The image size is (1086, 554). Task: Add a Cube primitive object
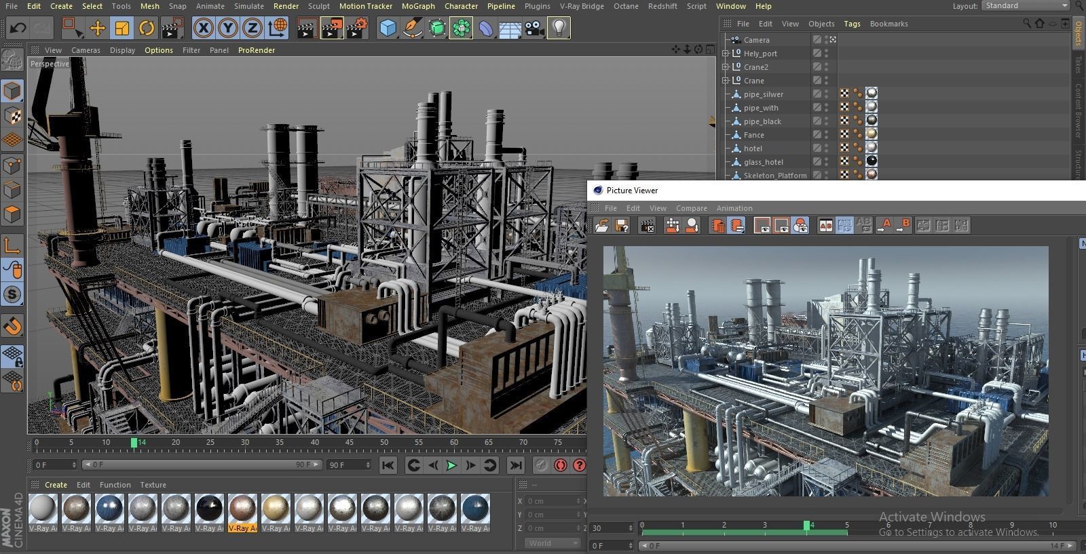tap(388, 28)
